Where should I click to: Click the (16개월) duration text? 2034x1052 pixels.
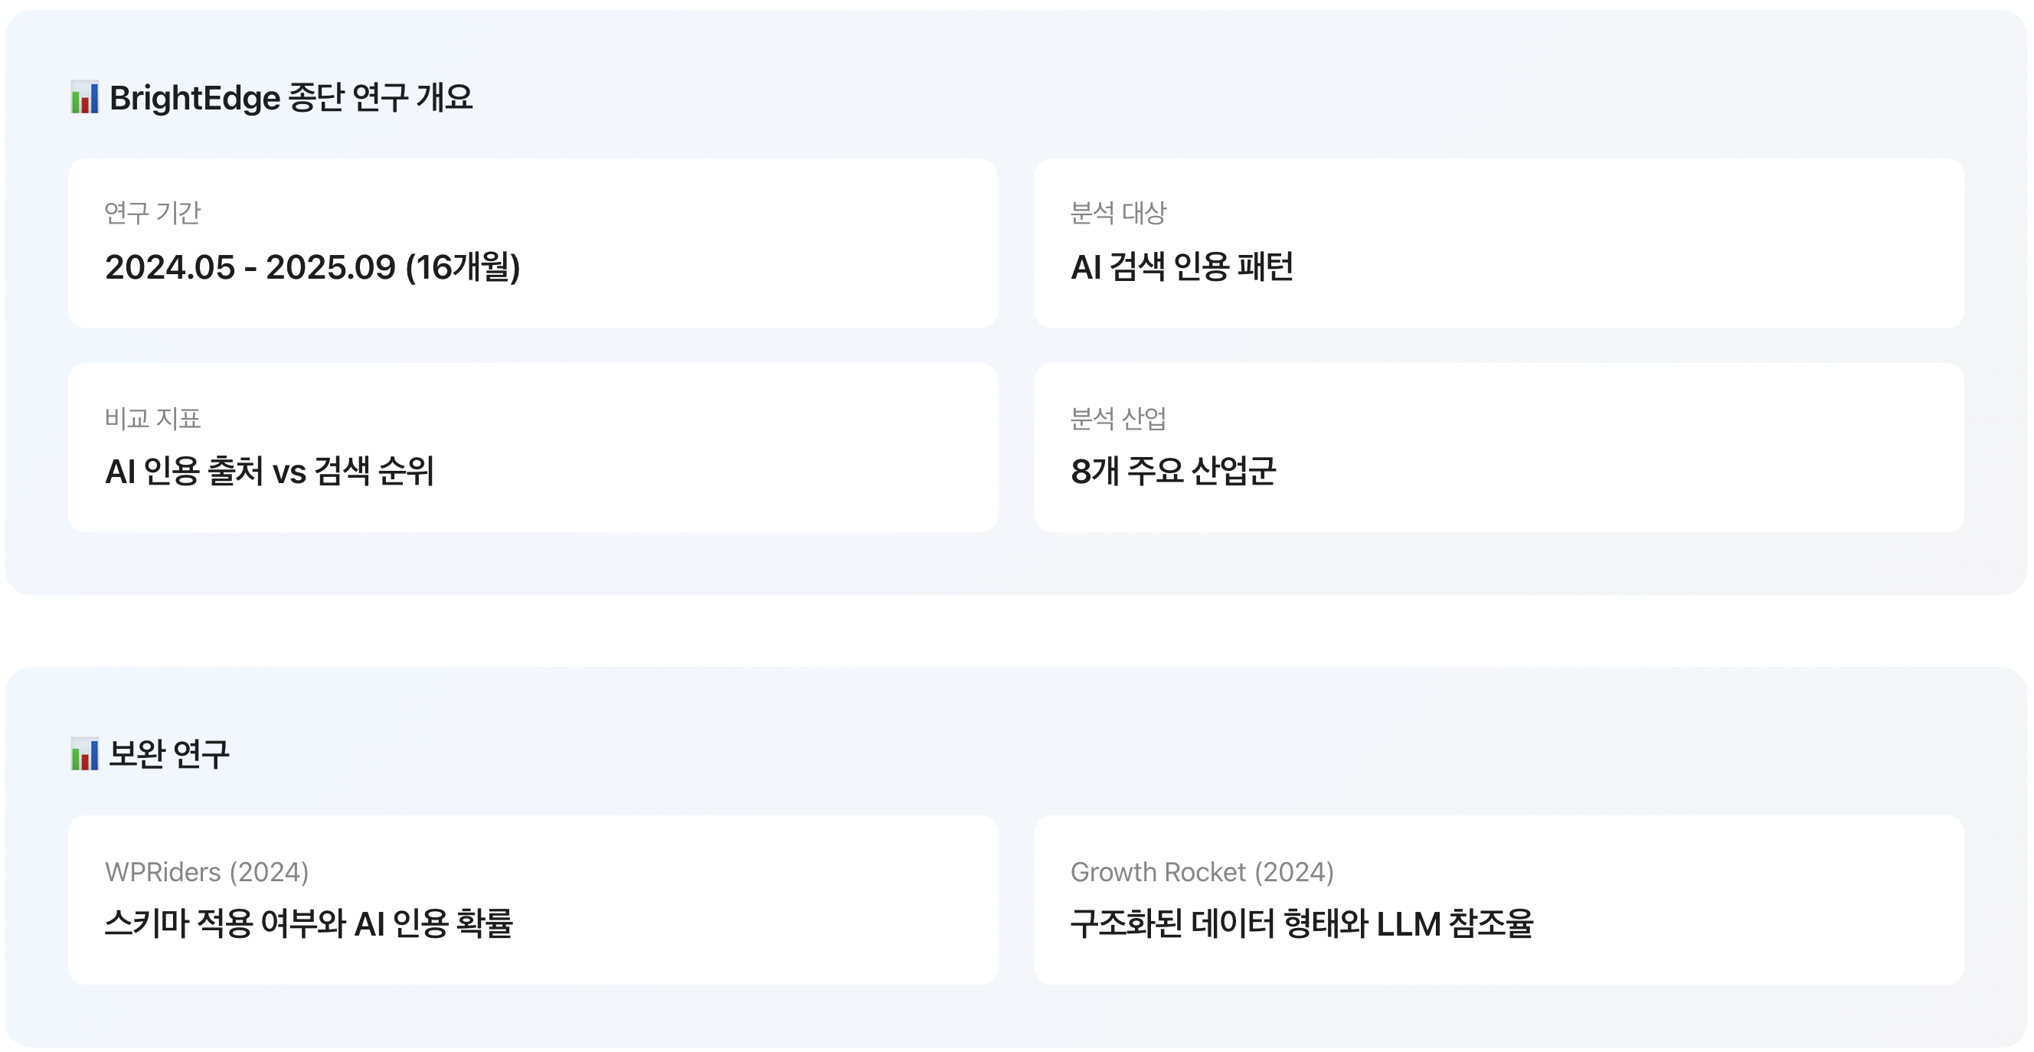(463, 266)
